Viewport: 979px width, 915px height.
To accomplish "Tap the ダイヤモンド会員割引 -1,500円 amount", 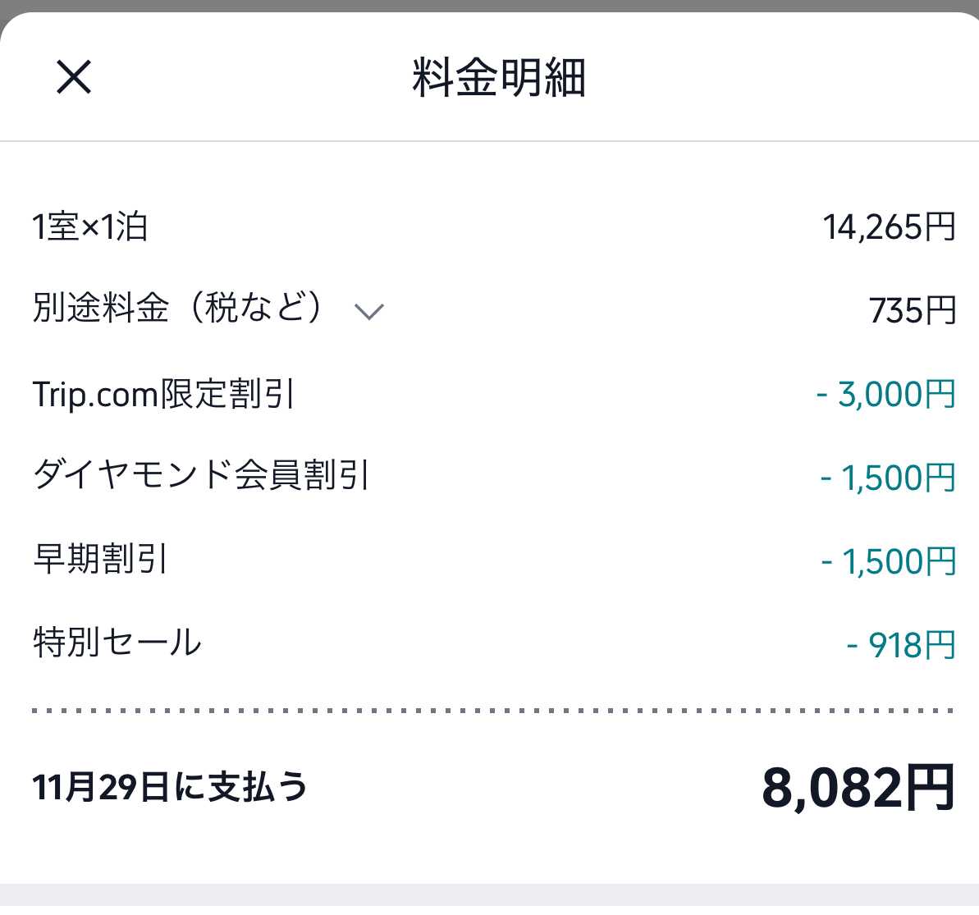I will tap(888, 478).
